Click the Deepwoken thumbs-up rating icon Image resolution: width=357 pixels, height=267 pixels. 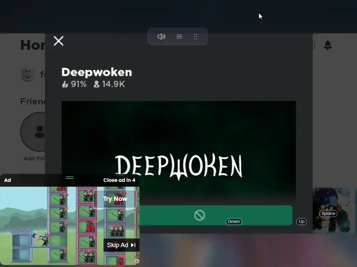pos(65,84)
